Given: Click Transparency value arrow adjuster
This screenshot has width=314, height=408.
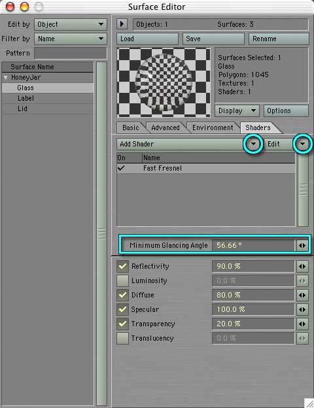Looking at the screenshot, I should pos(302,324).
